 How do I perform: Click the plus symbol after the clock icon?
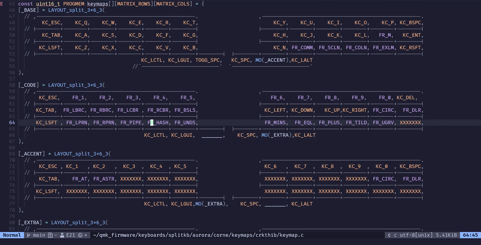pyautogui.click(x=86, y=235)
